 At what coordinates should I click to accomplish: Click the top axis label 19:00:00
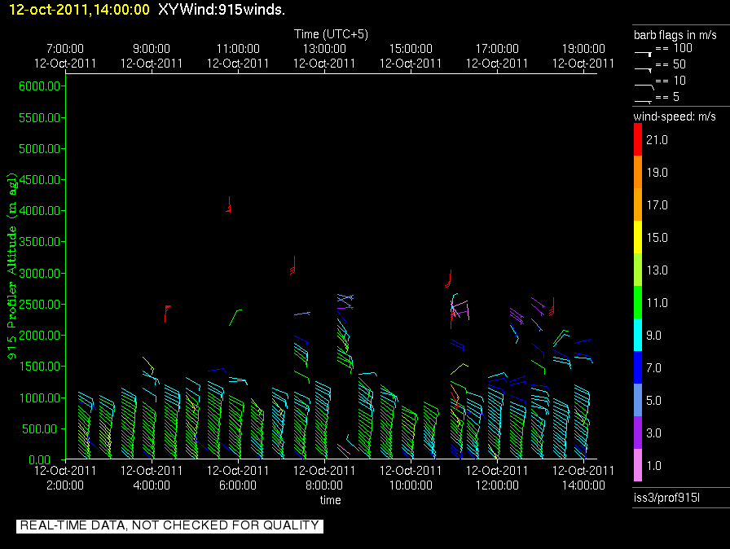click(583, 49)
